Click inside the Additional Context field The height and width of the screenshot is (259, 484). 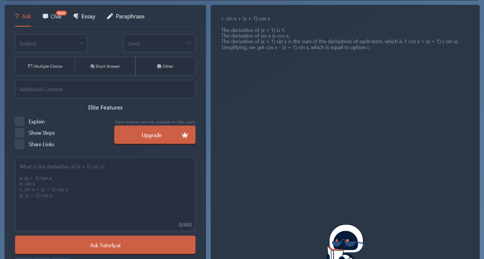105,89
